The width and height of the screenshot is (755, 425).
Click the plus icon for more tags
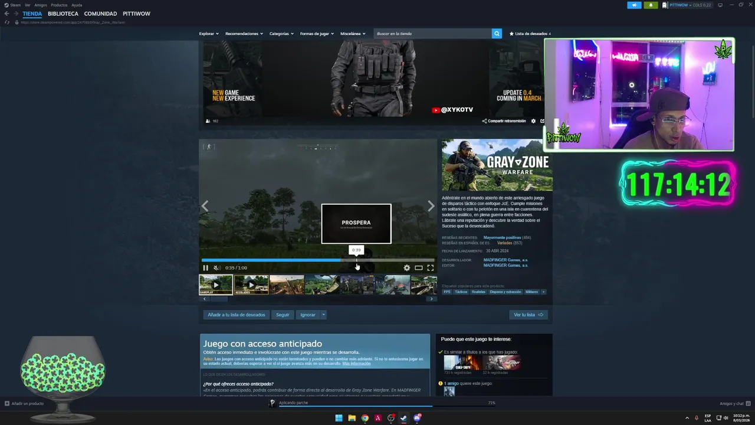(543, 292)
